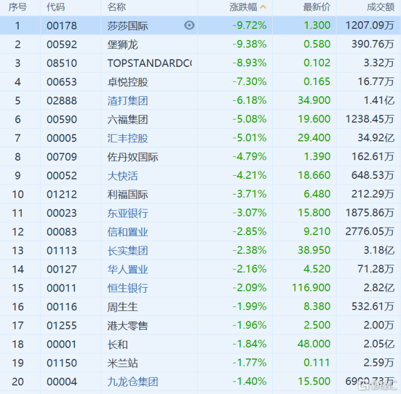Click stock code 00001
401x394 pixels.
(62, 344)
